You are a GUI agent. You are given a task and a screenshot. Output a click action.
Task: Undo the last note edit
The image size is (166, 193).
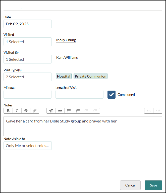(149, 111)
